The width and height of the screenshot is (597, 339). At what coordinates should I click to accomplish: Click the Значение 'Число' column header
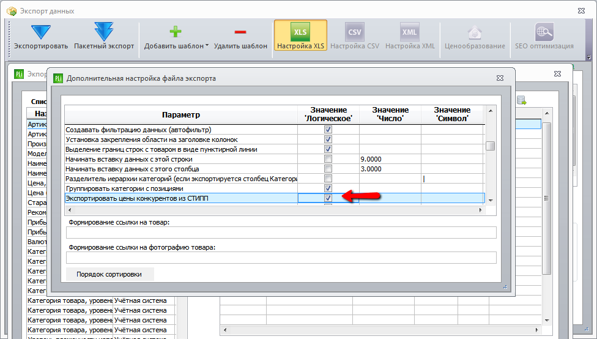390,114
